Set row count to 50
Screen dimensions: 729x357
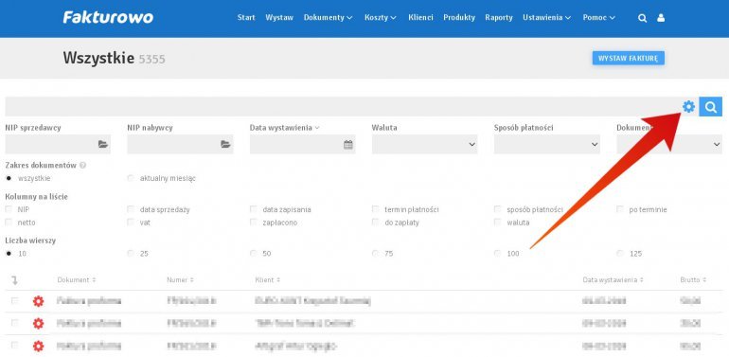(x=254, y=254)
